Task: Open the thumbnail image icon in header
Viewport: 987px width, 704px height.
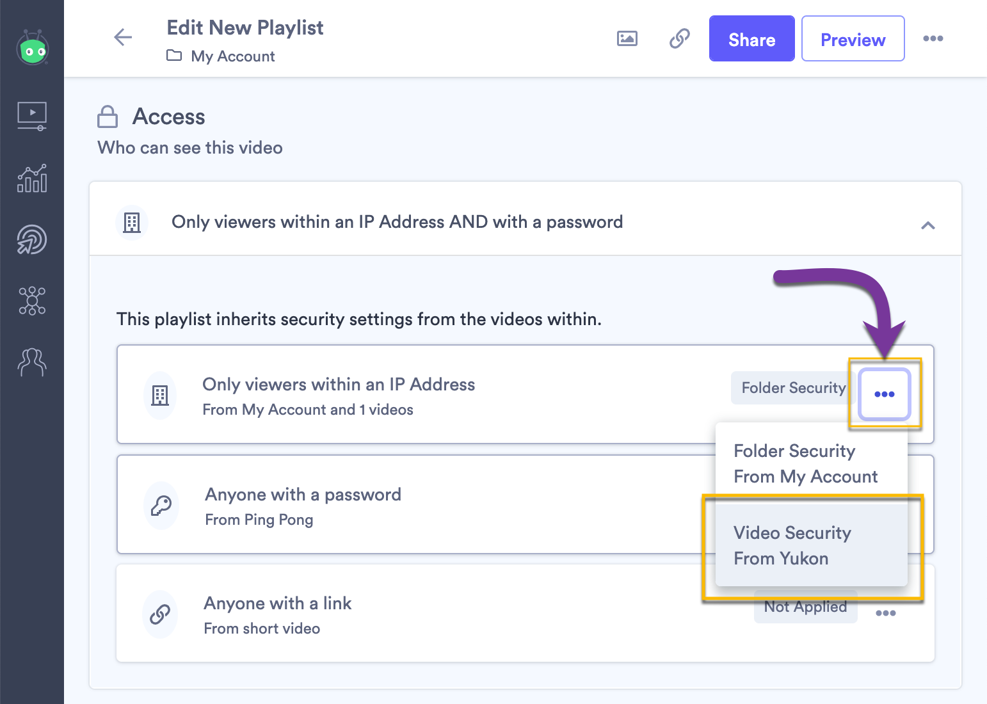Action: click(x=627, y=38)
